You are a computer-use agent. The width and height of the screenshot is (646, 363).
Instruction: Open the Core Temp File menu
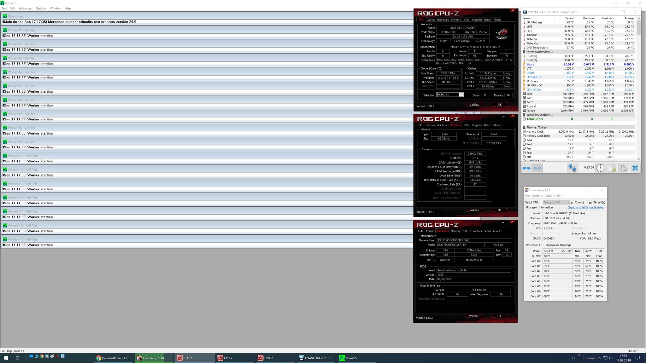pos(527,196)
